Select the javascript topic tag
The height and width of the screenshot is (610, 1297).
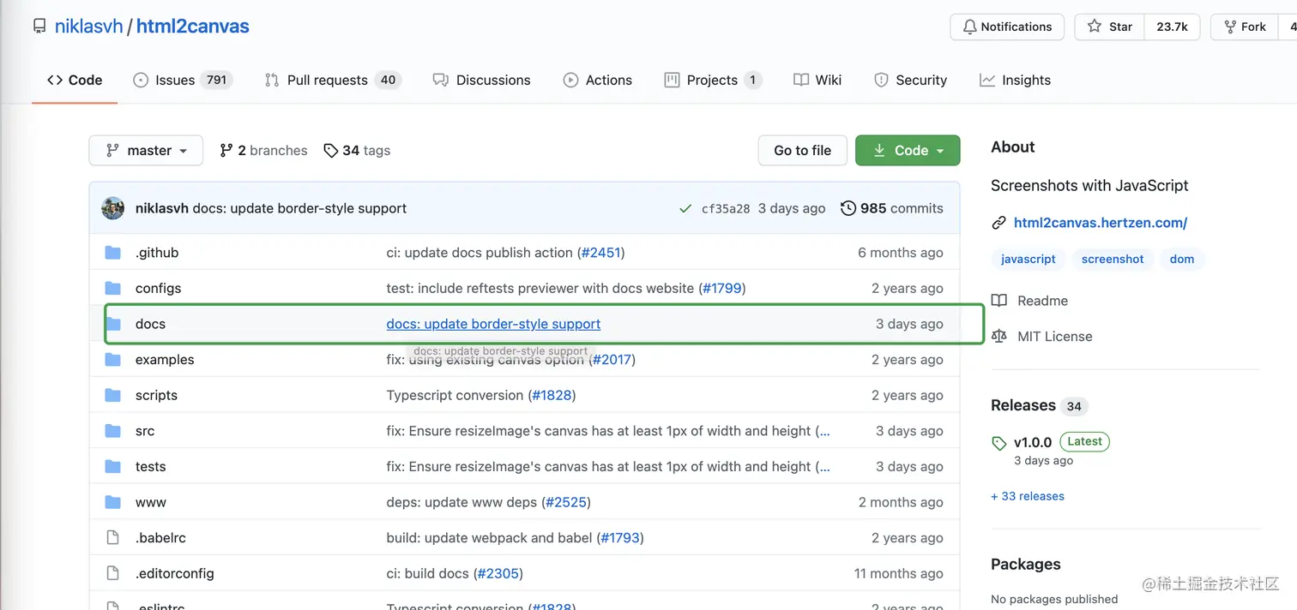1028,259
